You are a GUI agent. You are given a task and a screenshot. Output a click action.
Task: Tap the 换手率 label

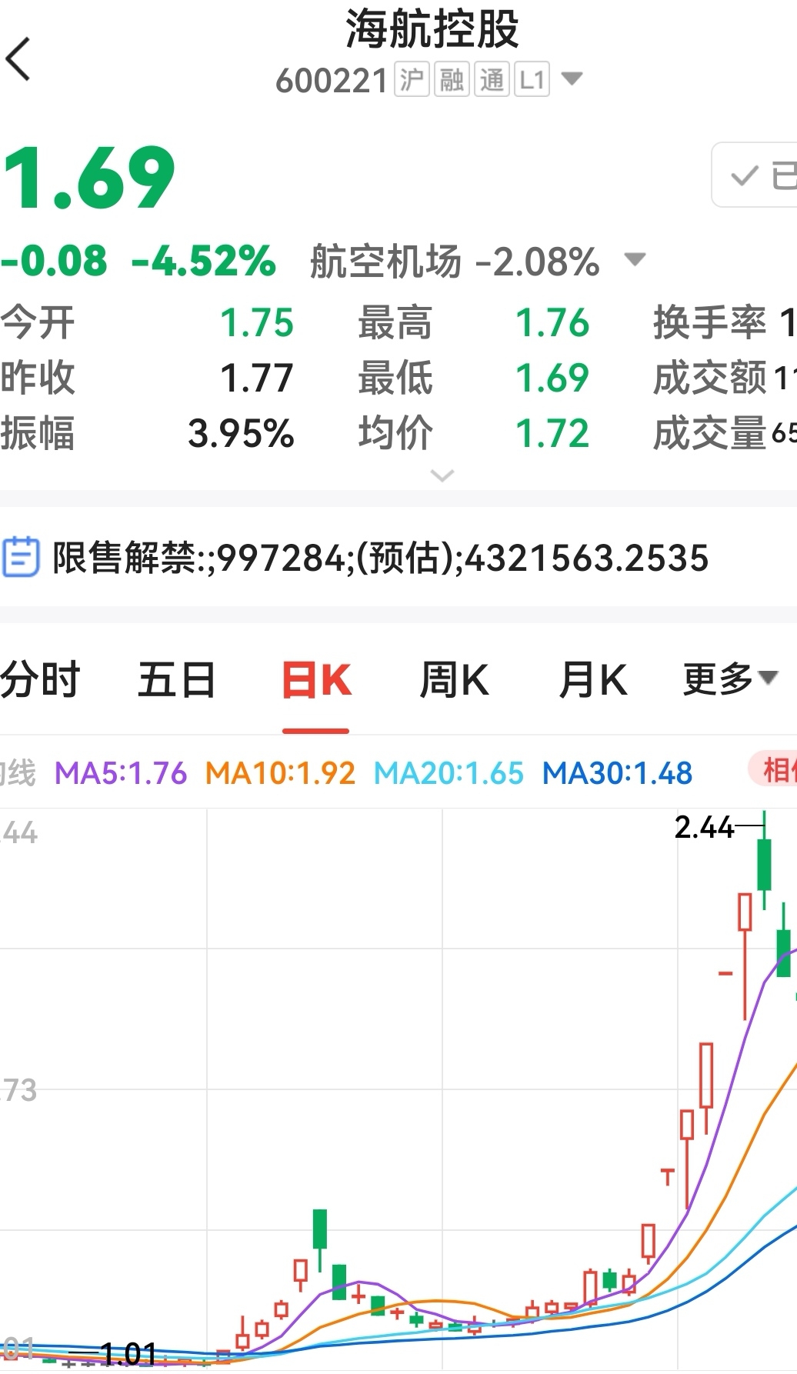tap(709, 322)
